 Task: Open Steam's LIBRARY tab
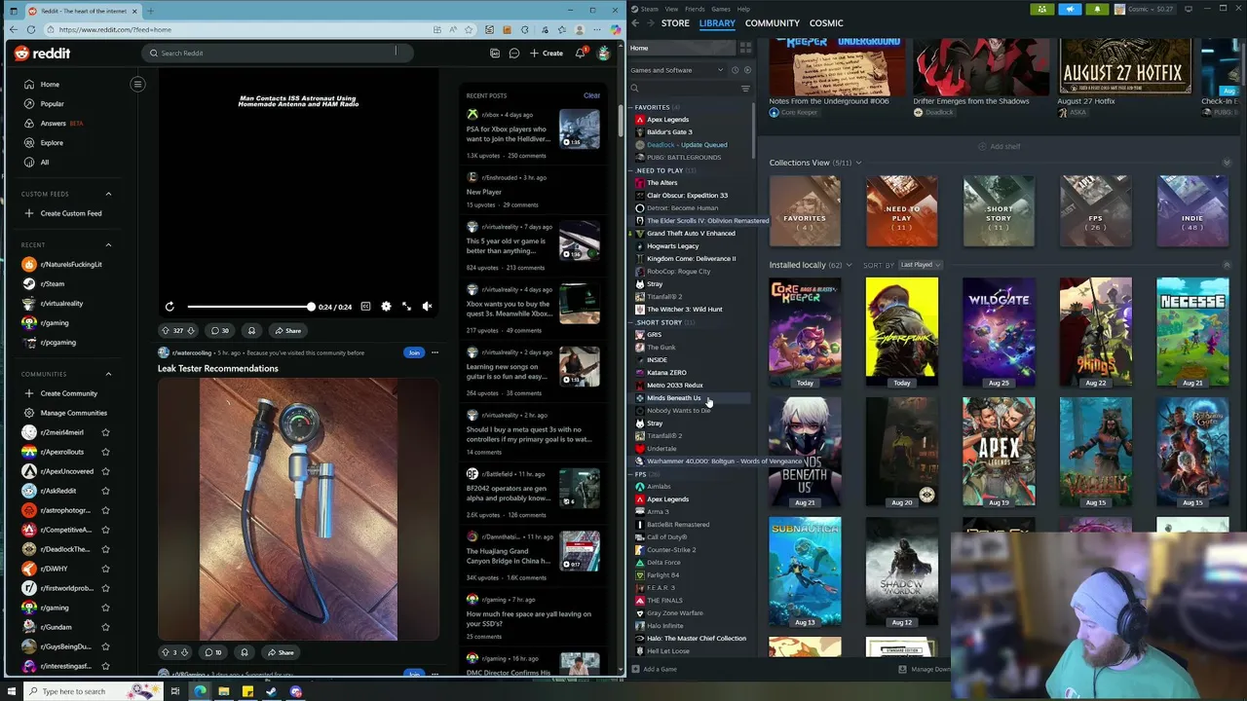pyautogui.click(x=717, y=23)
